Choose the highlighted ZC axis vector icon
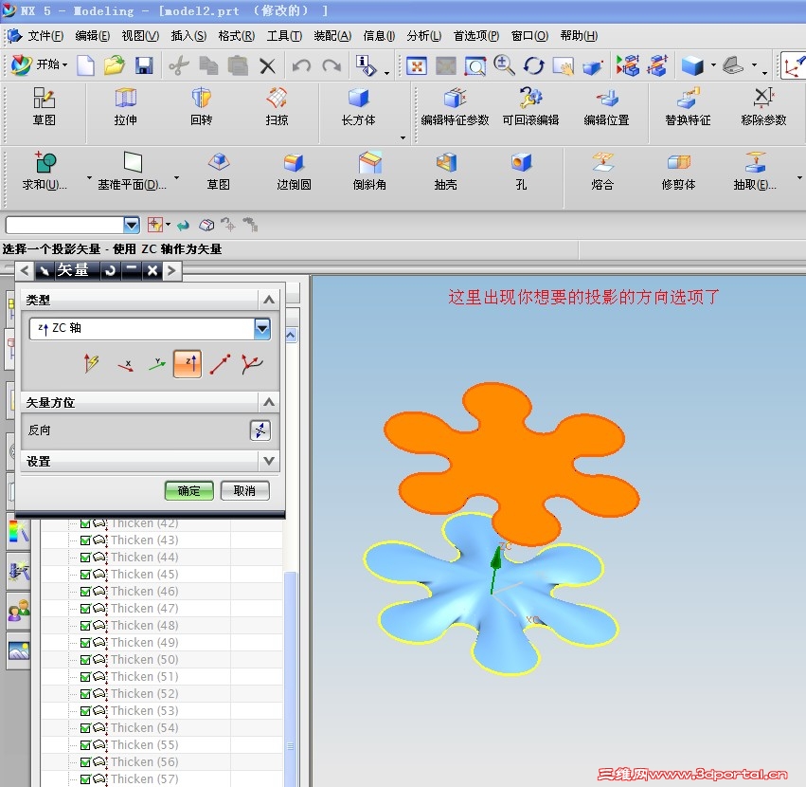The height and width of the screenshot is (787, 806). click(188, 364)
